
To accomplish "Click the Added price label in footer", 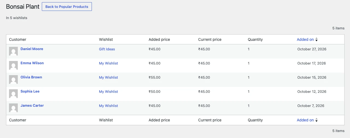I will (159, 120).
